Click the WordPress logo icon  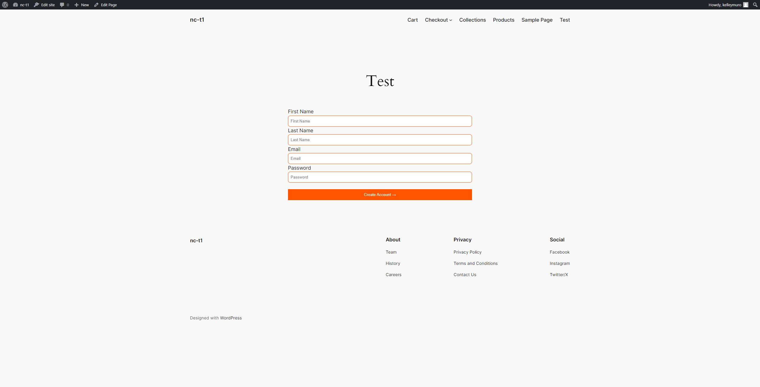pos(5,5)
